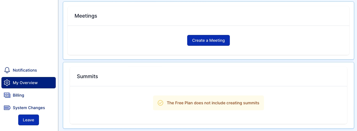Click the Free Plan summits notice text

coord(213,103)
